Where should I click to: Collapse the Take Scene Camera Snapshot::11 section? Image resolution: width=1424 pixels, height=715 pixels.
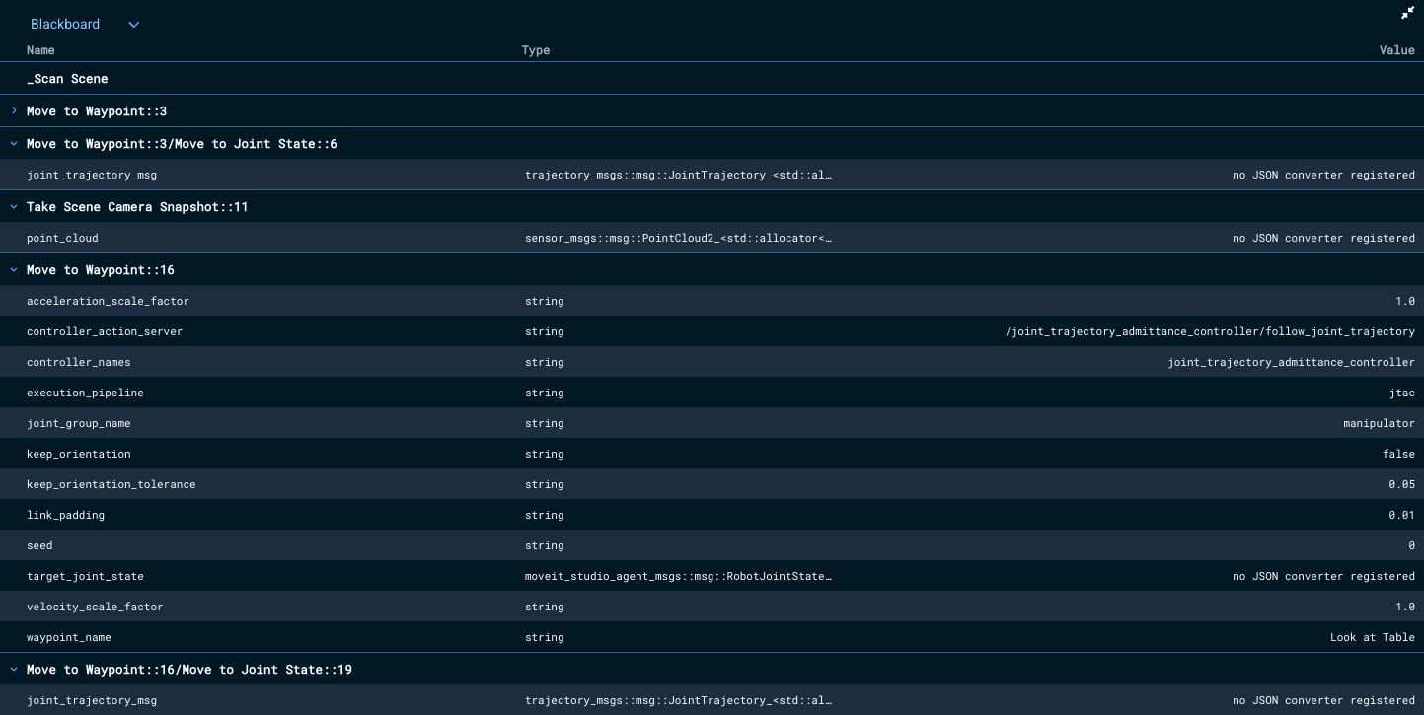pyautogui.click(x=13, y=207)
